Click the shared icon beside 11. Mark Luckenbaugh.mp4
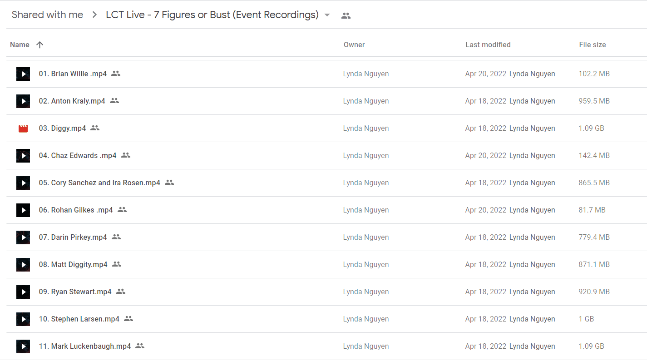 tap(140, 346)
